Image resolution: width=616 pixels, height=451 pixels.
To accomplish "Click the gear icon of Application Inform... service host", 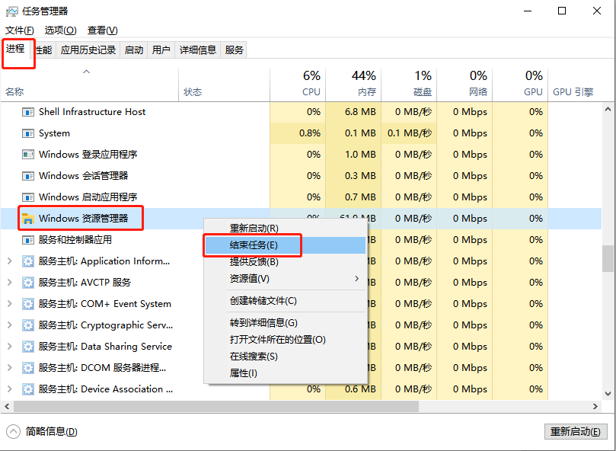I will 28,261.
